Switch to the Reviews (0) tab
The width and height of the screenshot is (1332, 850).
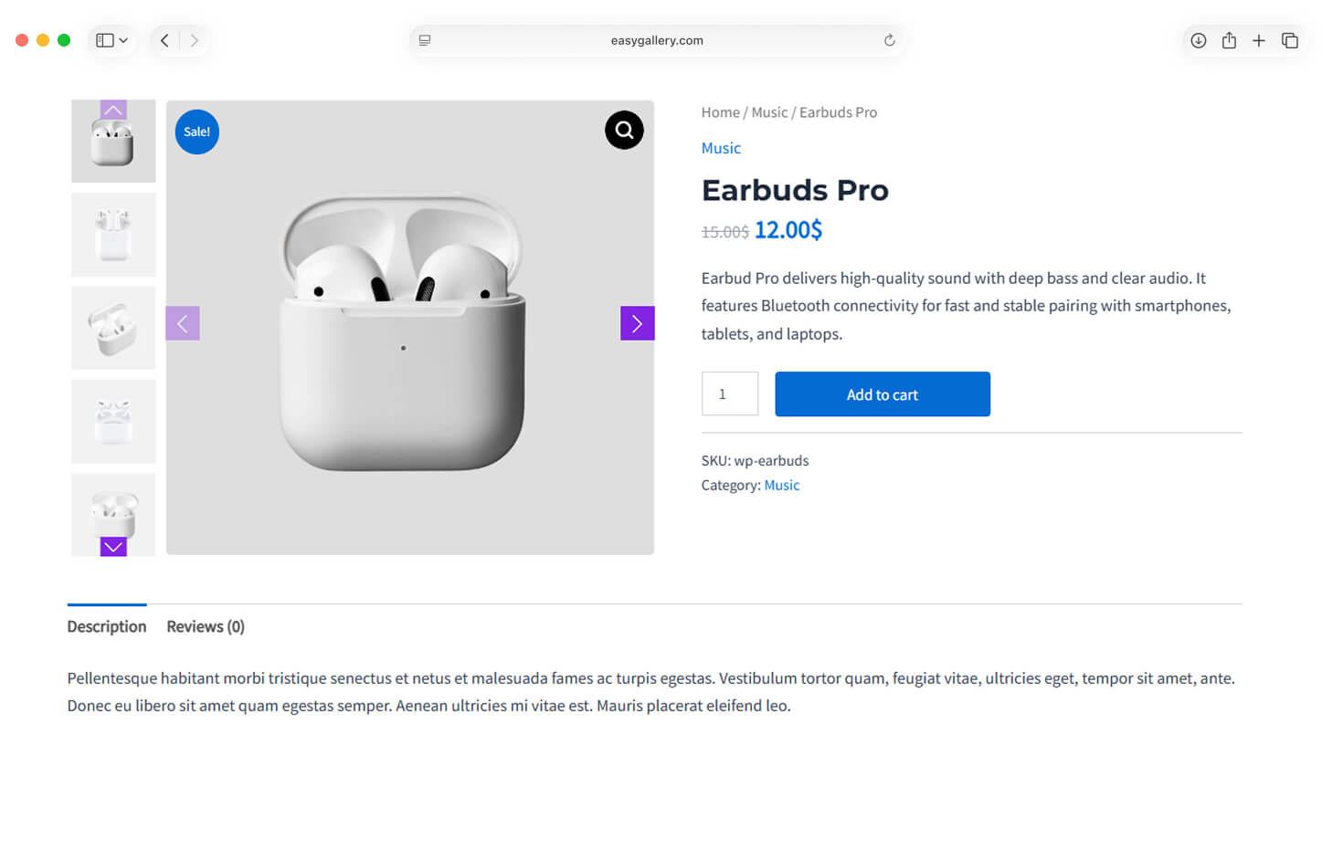(206, 626)
